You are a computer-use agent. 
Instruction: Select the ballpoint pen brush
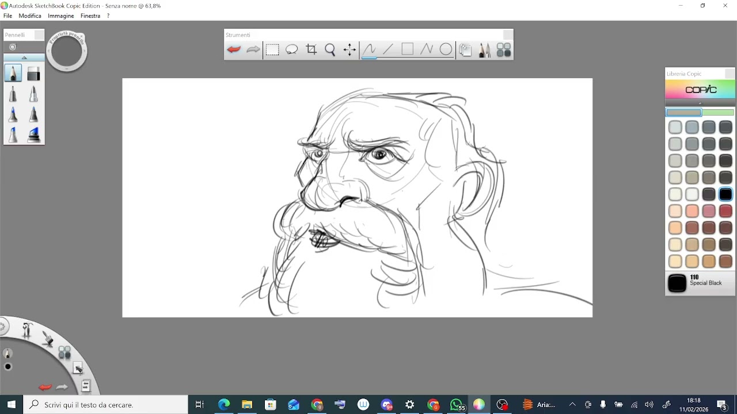coord(33,94)
